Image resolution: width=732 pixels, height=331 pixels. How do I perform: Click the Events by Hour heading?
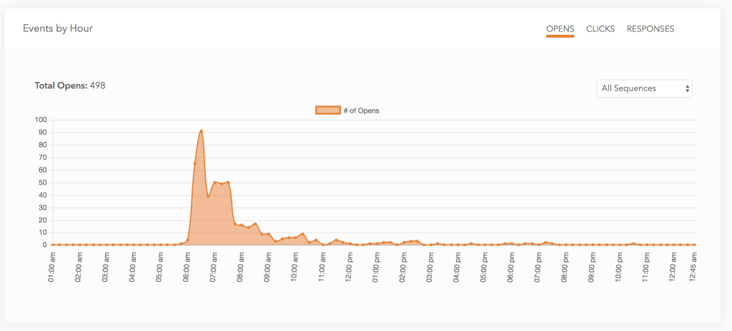pos(58,29)
